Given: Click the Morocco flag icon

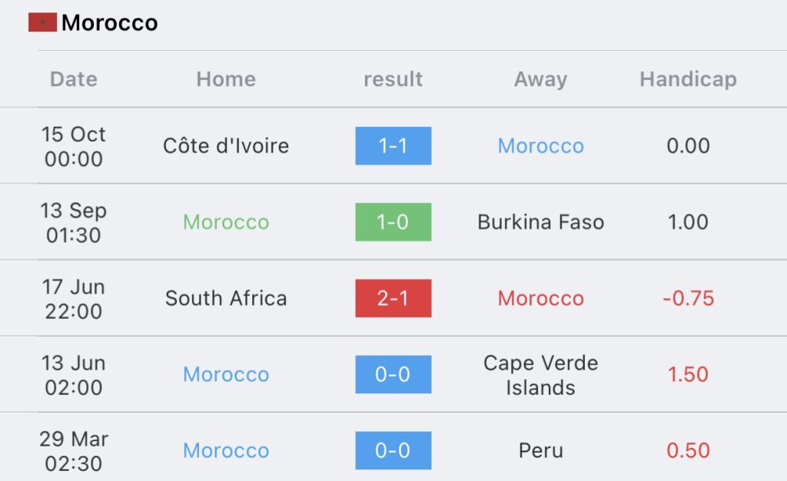Looking at the screenshot, I should [x=42, y=22].
